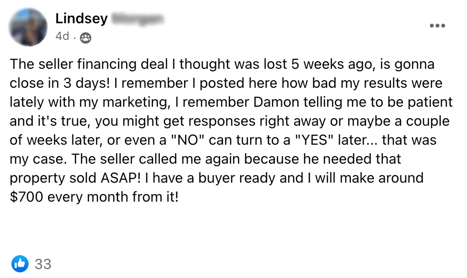This screenshot has height=278, width=467.
Task: Open the three-dot post options menu
Action: pyautogui.click(x=437, y=26)
